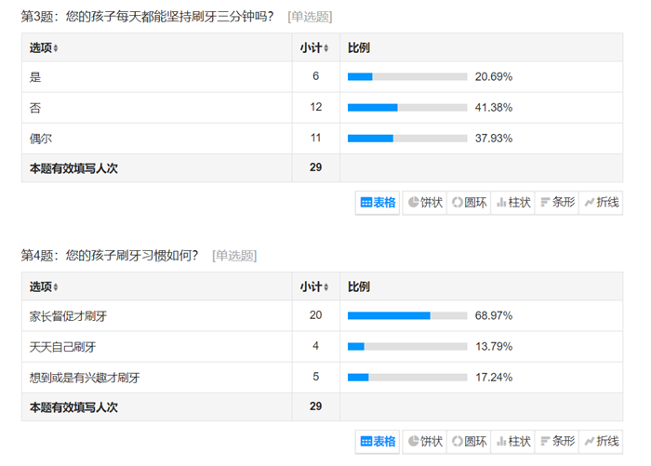View question 3 as 条形 bar chart
Viewport: 651px width, 466px height.
(x=557, y=203)
